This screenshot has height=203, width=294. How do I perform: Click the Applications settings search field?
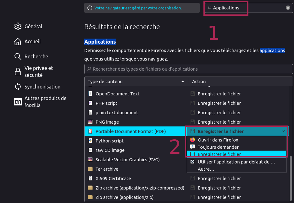[249, 8]
